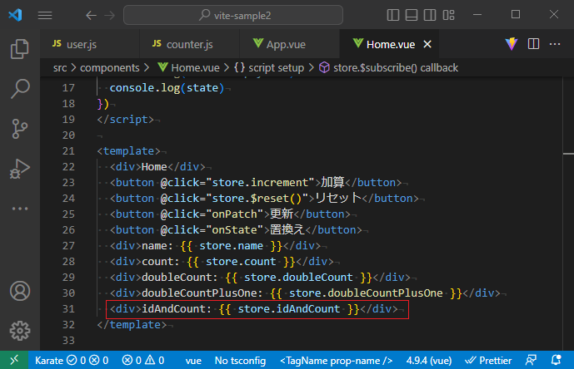The height and width of the screenshot is (369, 574).
Task: Click the onPatch handler text
Action: coord(235,214)
